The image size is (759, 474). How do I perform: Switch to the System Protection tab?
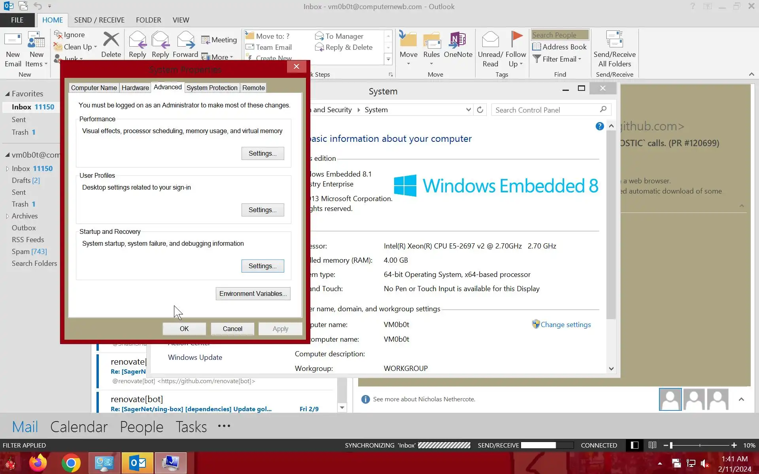point(212,88)
